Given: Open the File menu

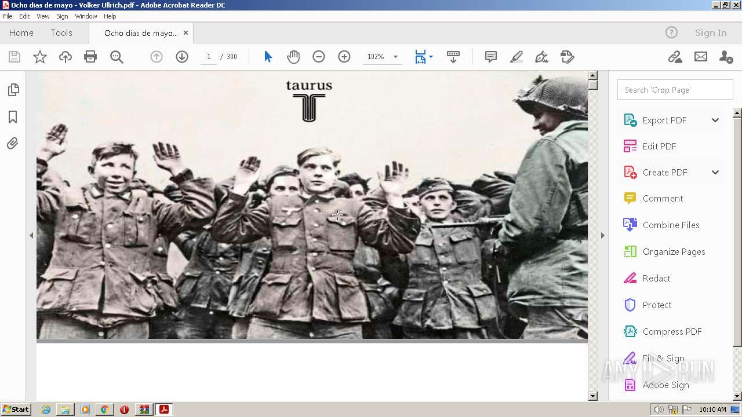Looking at the screenshot, I should pyautogui.click(x=8, y=16).
